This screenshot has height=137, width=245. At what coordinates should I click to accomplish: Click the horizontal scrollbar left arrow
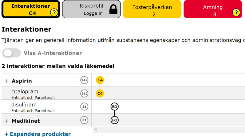96,130
